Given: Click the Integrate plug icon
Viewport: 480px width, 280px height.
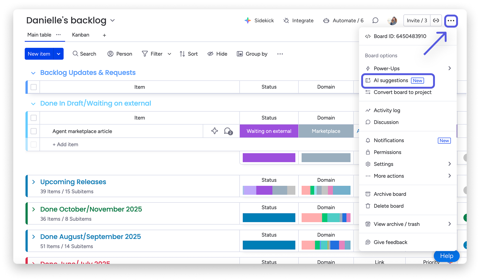Looking at the screenshot, I should click(x=286, y=20).
